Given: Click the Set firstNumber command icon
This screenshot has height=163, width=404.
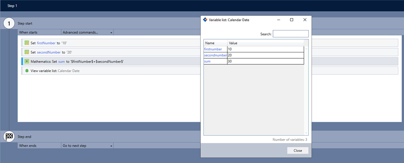Looking at the screenshot, I should coord(27,43).
